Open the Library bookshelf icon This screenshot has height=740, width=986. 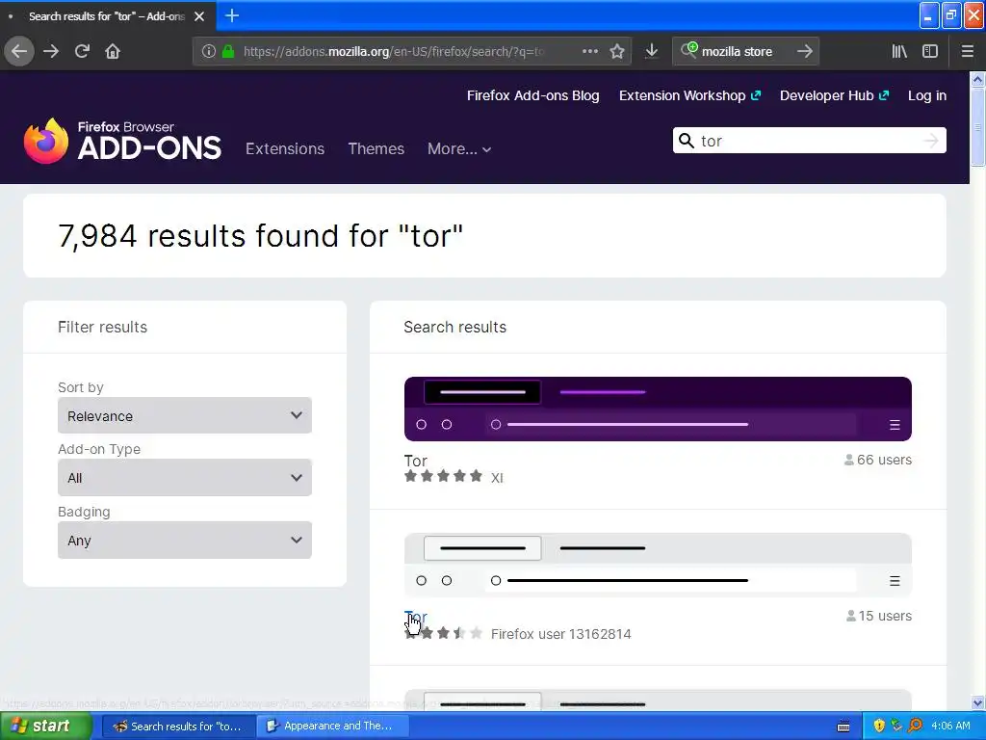click(x=899, y=51)
